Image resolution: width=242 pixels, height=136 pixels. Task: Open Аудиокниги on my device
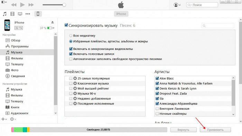tap(17, 113)
